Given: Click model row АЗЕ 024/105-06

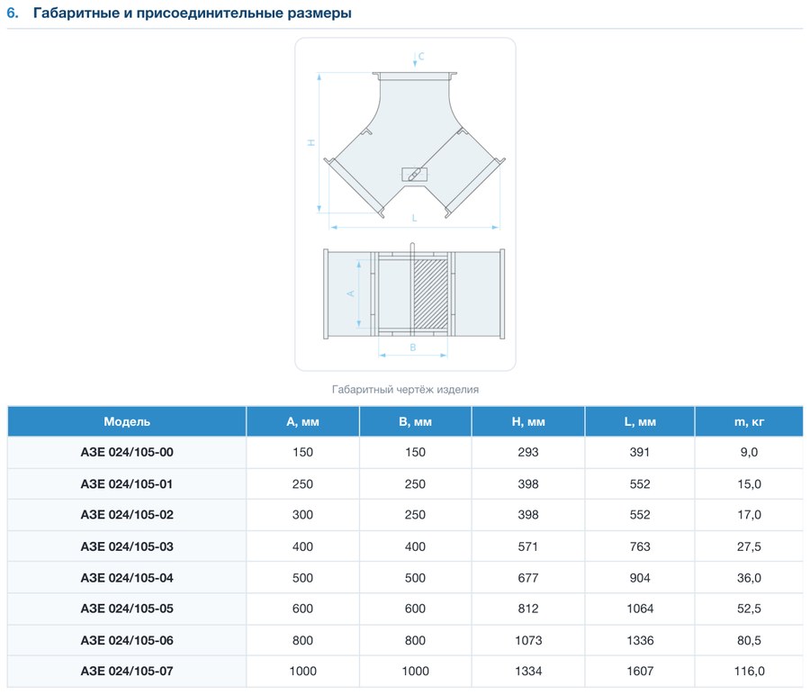Looking at the screenshot, I should (x=405, y=640).
